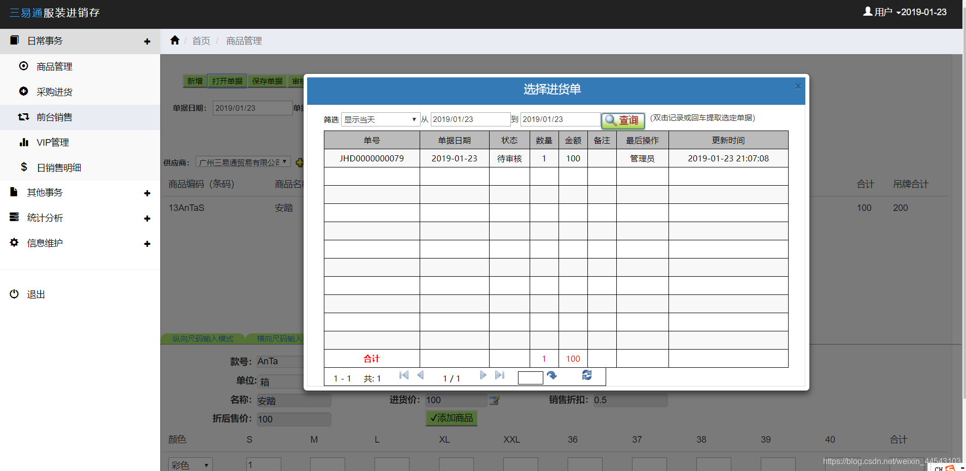Go to next page in pager

(483, 375)
